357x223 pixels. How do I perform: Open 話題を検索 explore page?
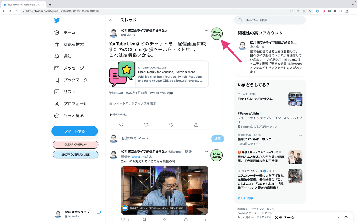[x=69, y=44]
